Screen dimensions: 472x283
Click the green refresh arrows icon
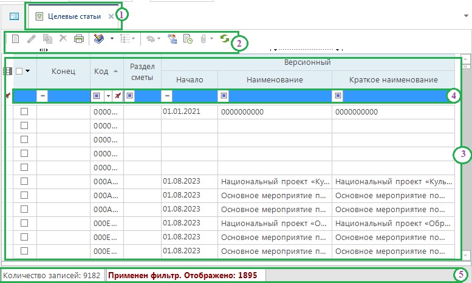coord(225,39)
